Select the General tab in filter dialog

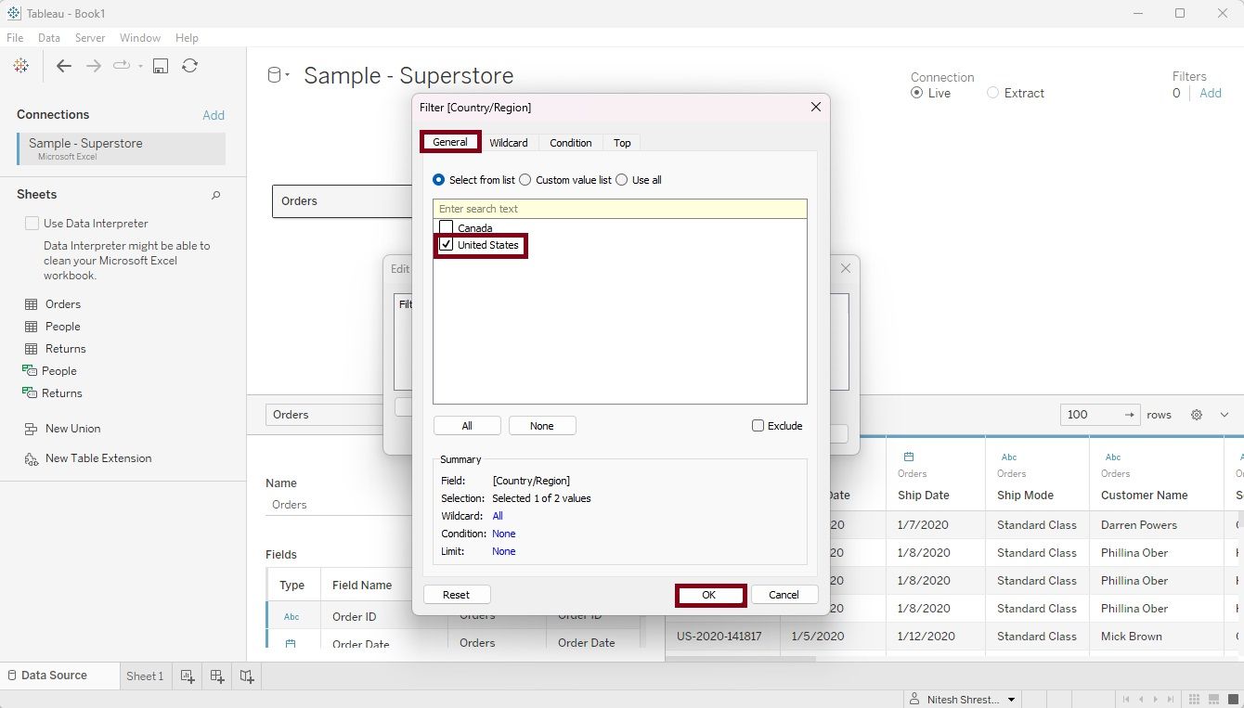450,142
